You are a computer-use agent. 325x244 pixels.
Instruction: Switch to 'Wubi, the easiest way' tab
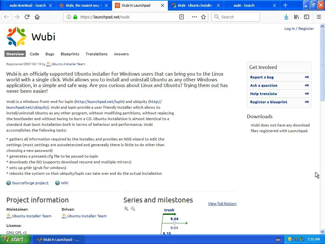tap(84, 5)
